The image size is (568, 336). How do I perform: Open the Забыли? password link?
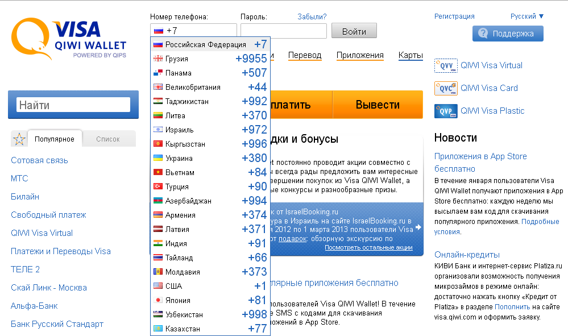[x=312, y=16]
